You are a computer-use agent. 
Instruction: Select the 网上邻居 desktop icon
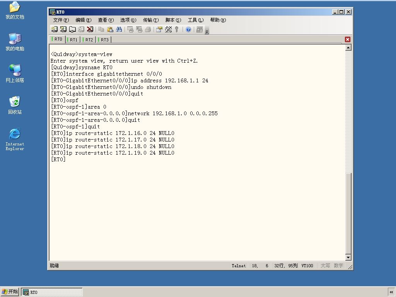(15, 73)
